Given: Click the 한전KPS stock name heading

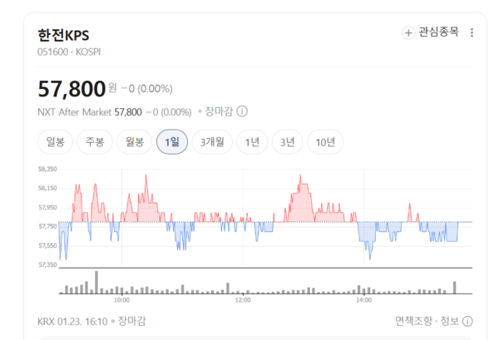Looking at the screenshot, I should (63, 35).
